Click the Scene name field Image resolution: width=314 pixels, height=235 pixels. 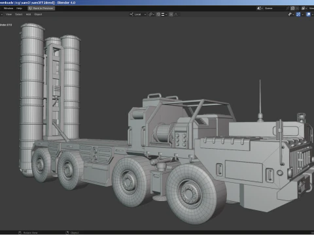275,8
